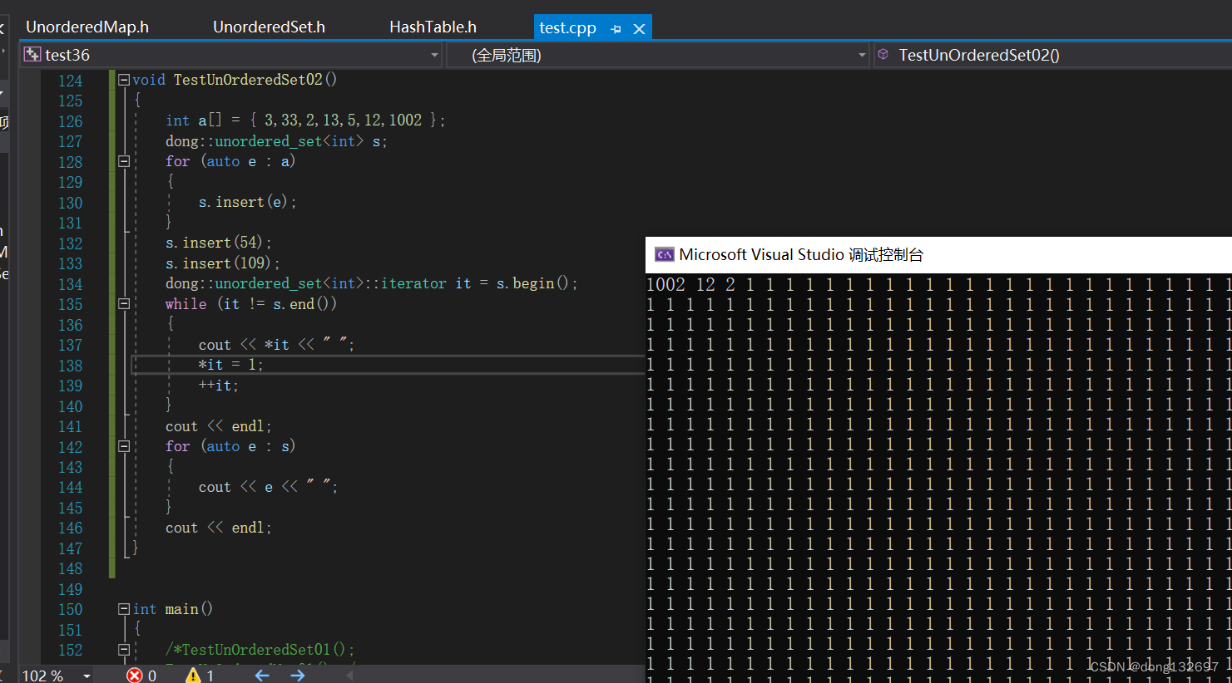Collapse the TestUnOrderedSet02 function at line 124

(x=124, y=80)
